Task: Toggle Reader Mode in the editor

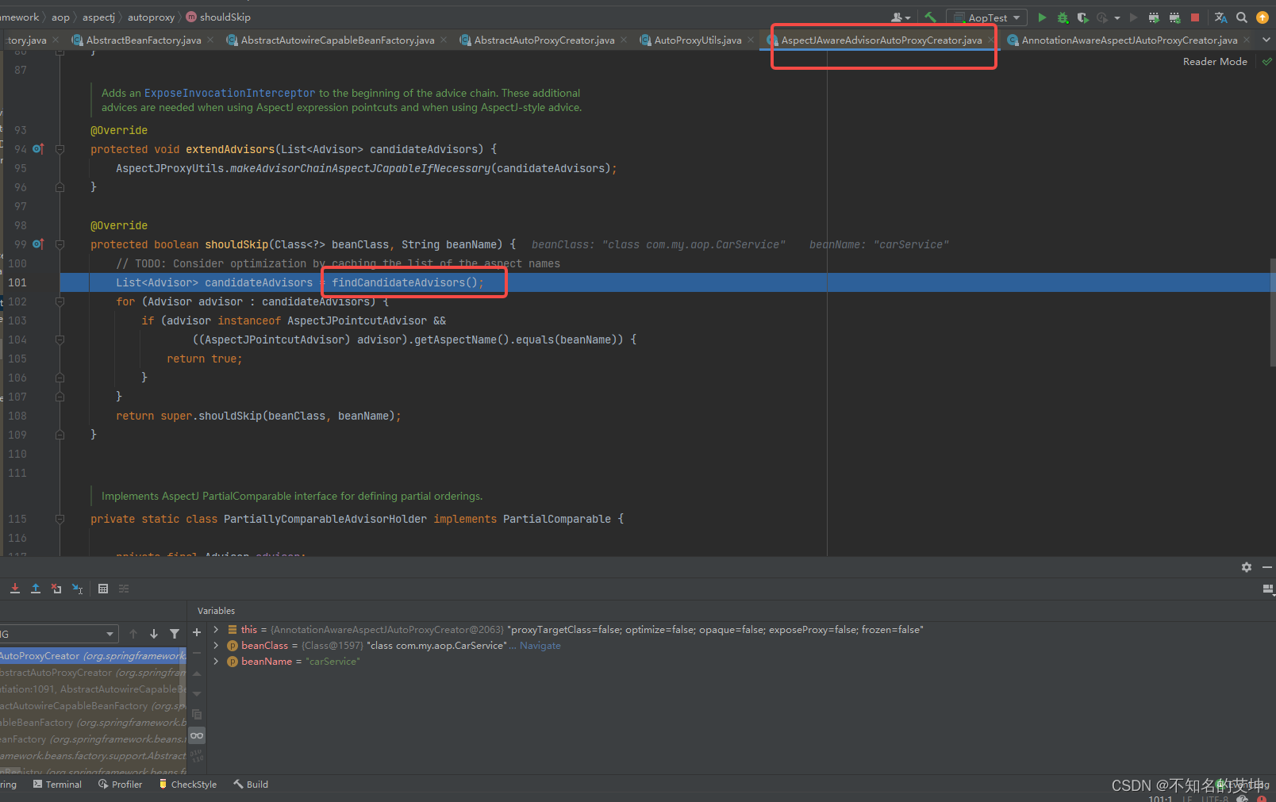Action: [1214, 62]
